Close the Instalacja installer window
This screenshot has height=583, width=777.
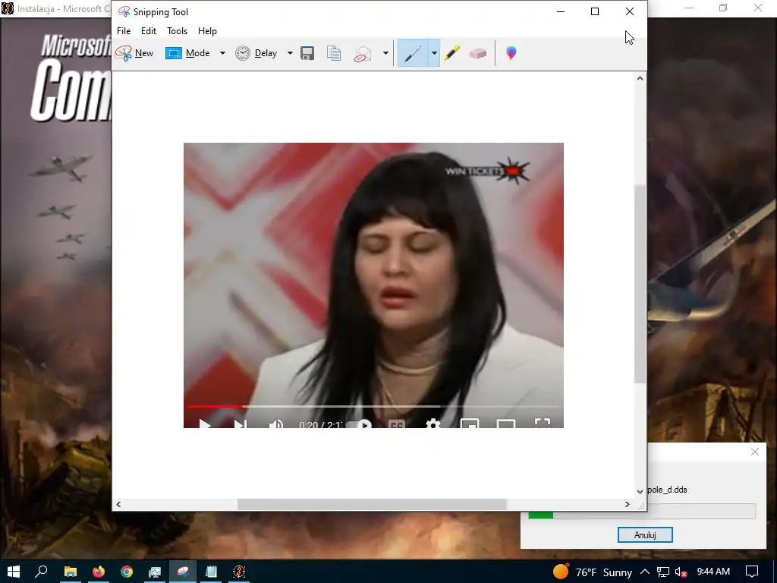coord(758,8)
